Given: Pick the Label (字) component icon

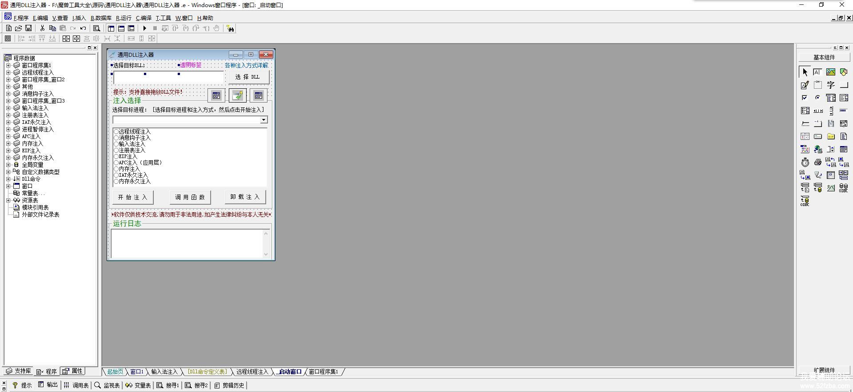Looking at the screenshot, I should (831, 85).
